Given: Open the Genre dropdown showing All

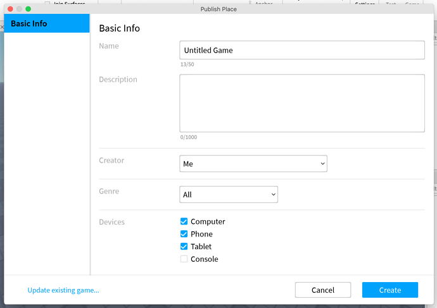Looking at the screenshot, I should pos(228,195).
